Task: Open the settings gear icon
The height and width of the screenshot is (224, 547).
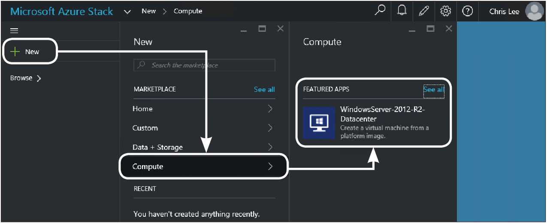Action: (446, 11)
